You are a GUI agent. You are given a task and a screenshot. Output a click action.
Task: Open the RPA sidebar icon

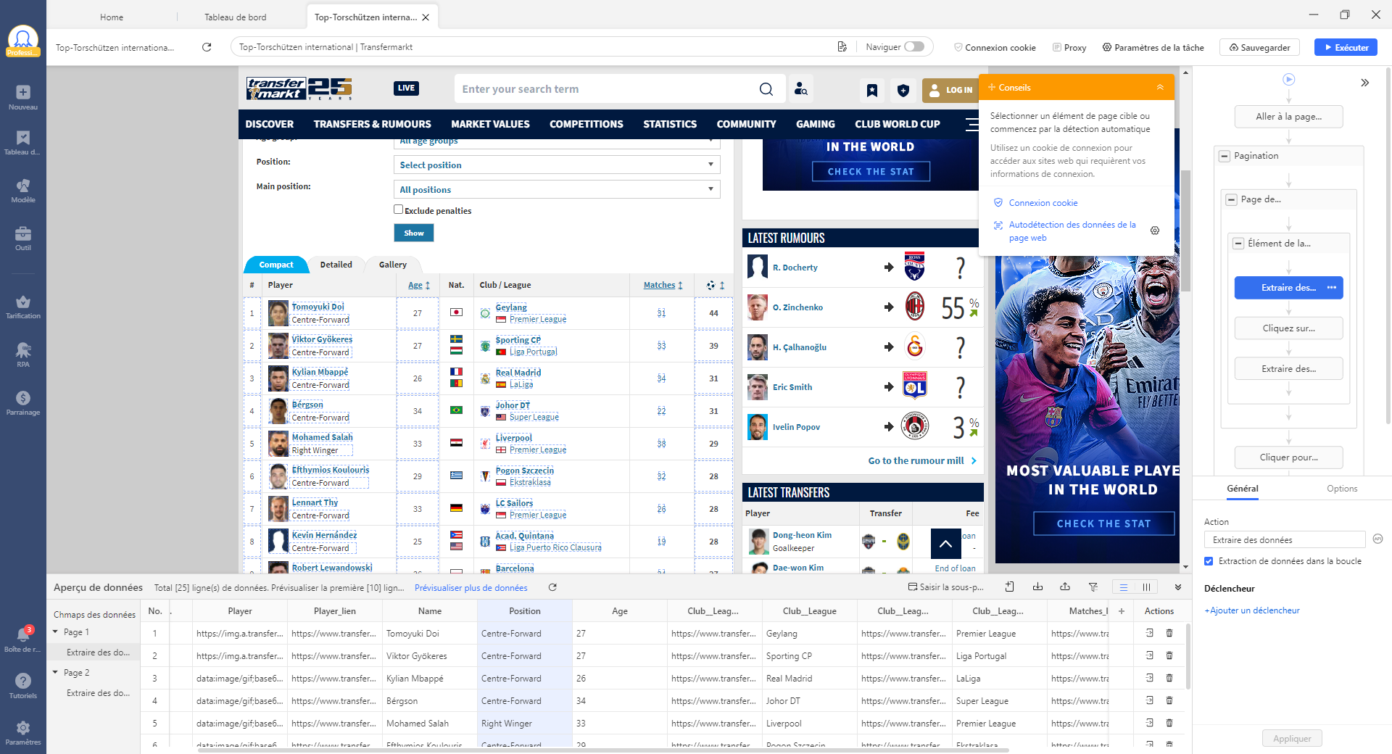(x=23, y=355)
